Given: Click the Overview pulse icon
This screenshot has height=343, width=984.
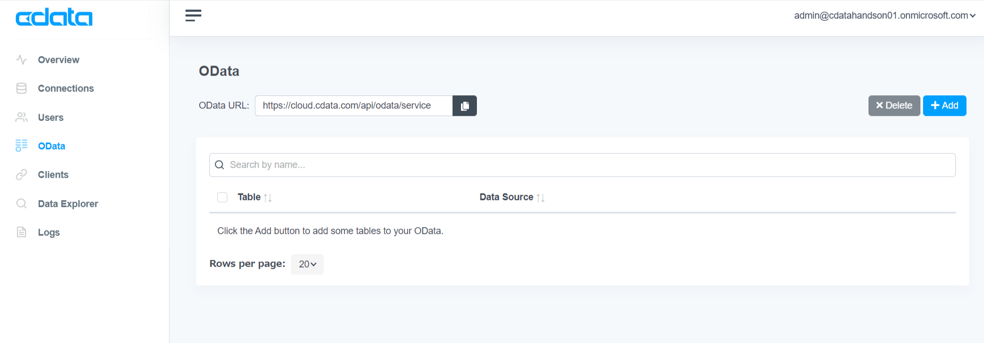Looking at the screenshot, I should click(x=21, y=60).
